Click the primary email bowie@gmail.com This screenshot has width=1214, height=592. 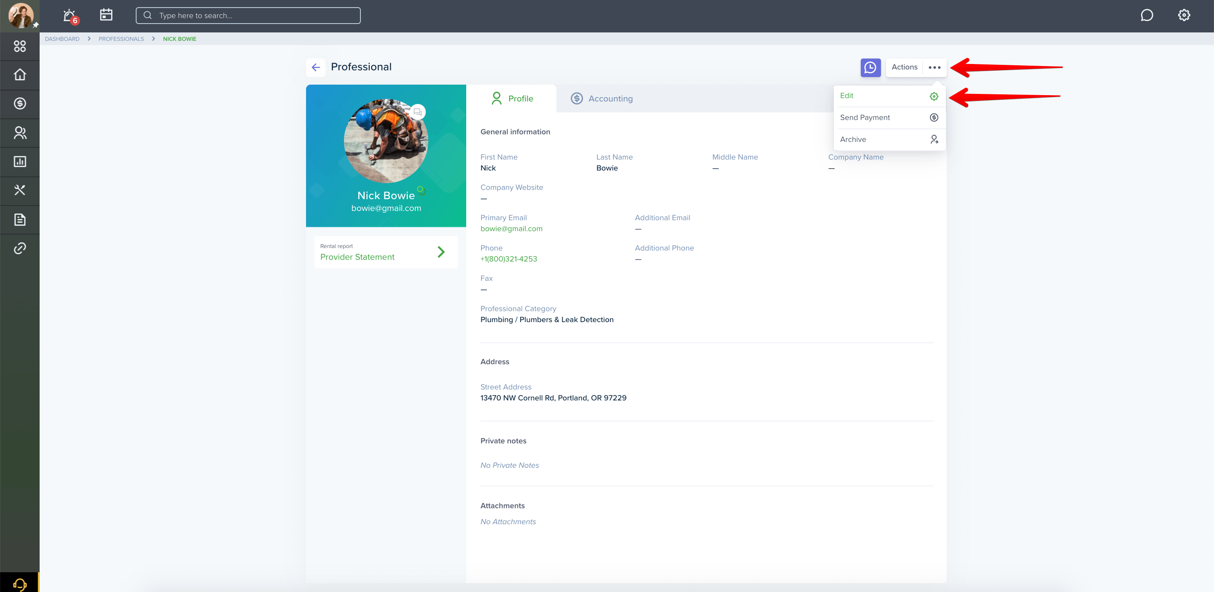coord(511,229)
